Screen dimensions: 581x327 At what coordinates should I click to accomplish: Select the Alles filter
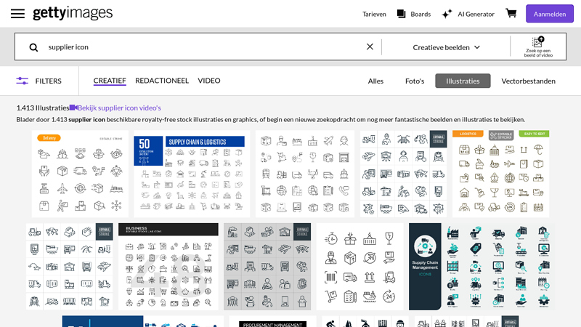tap(375, 81)
